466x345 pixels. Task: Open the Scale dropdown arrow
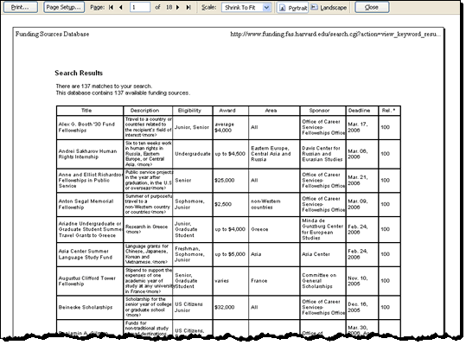tap(266, 8)
